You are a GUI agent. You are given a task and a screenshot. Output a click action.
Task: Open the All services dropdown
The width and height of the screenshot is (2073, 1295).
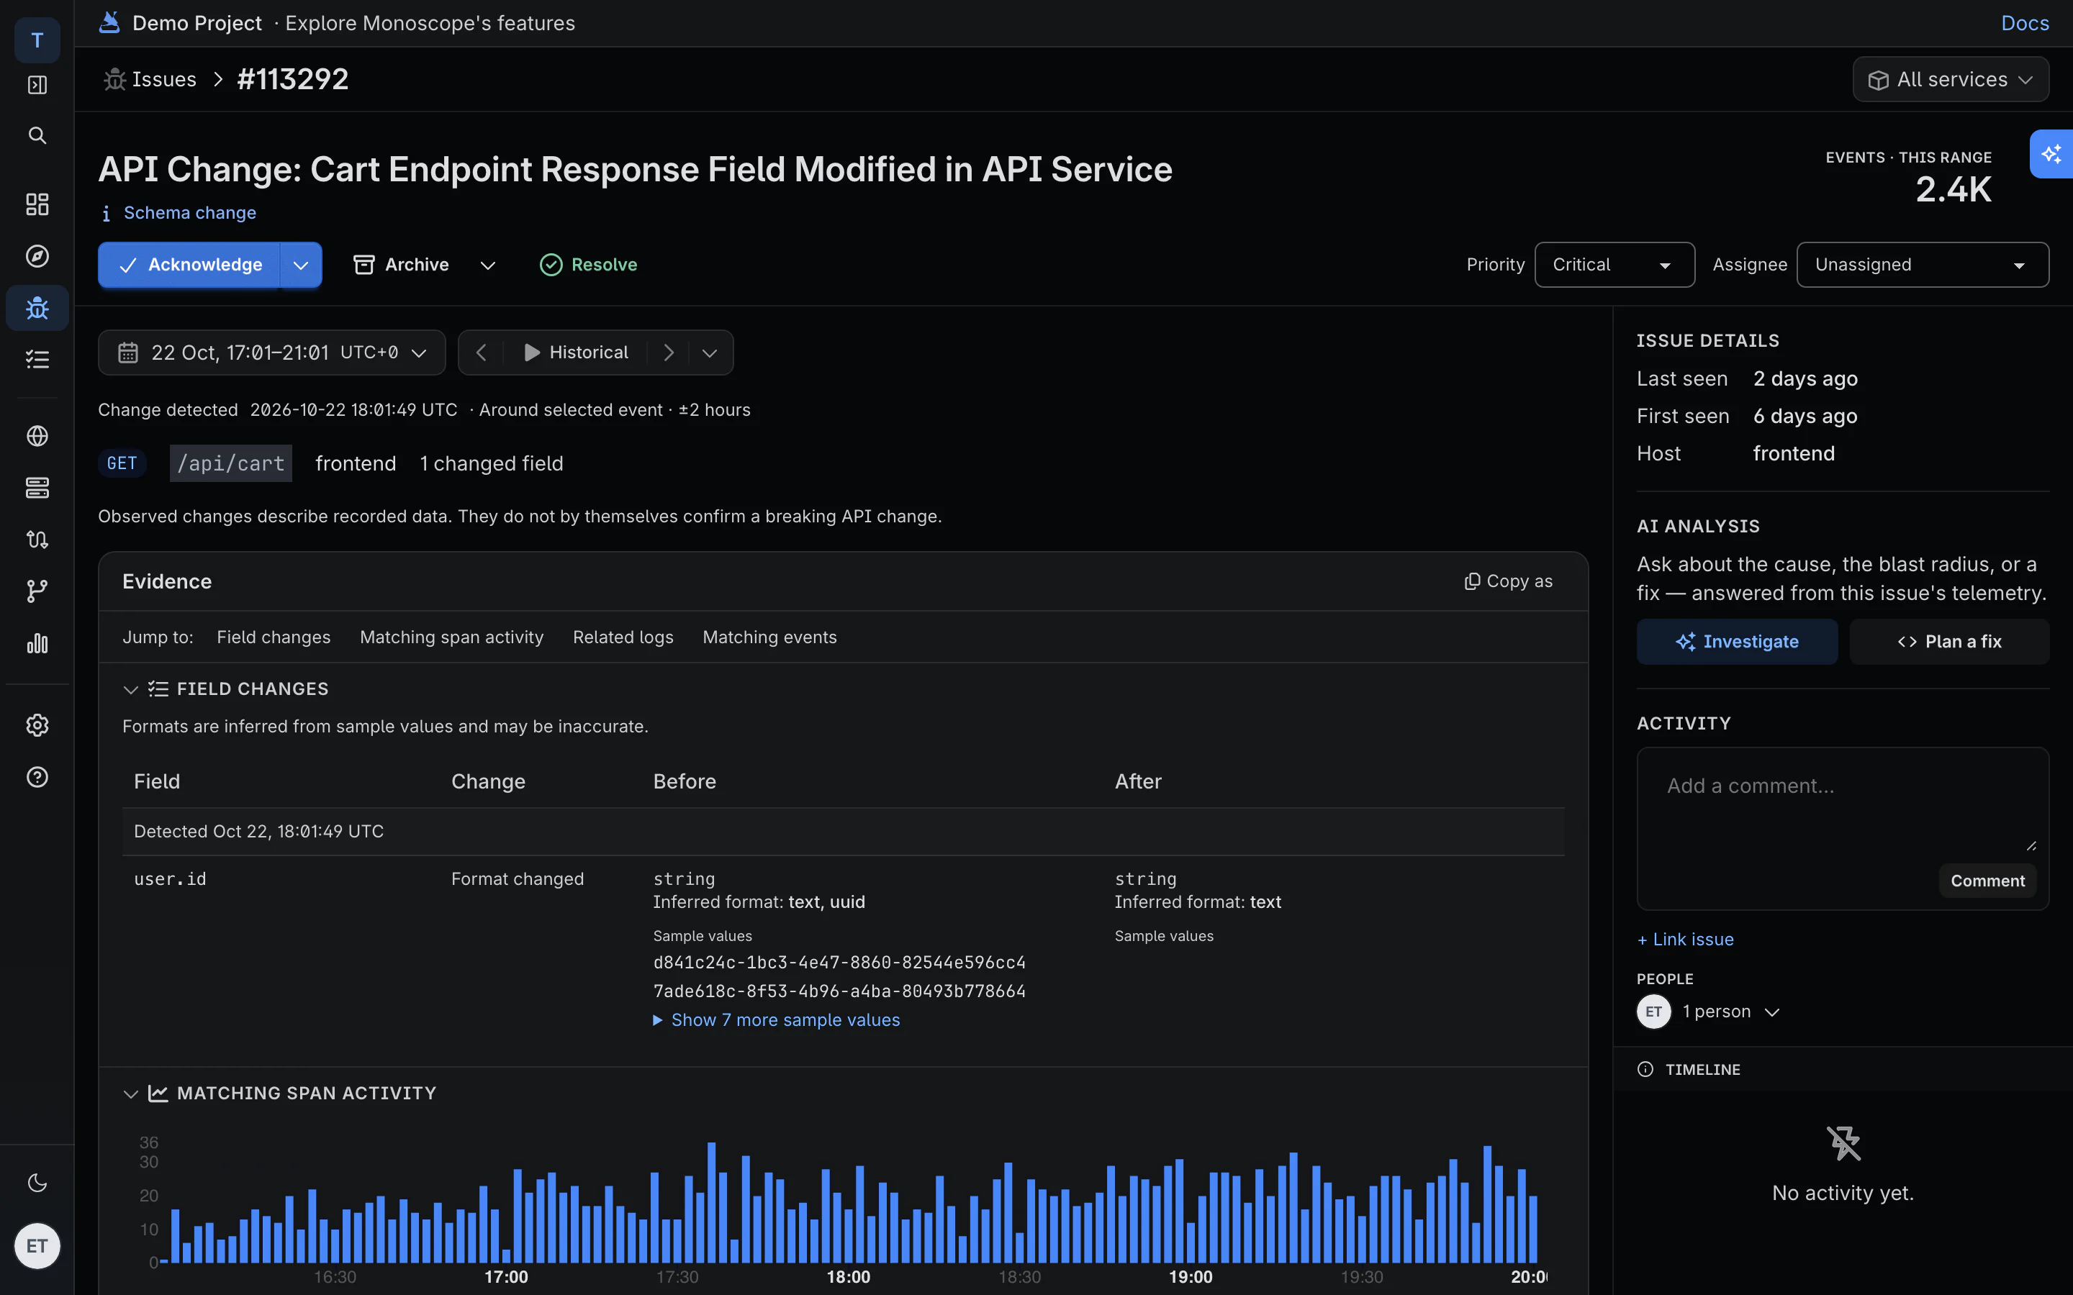point(1951,79)
